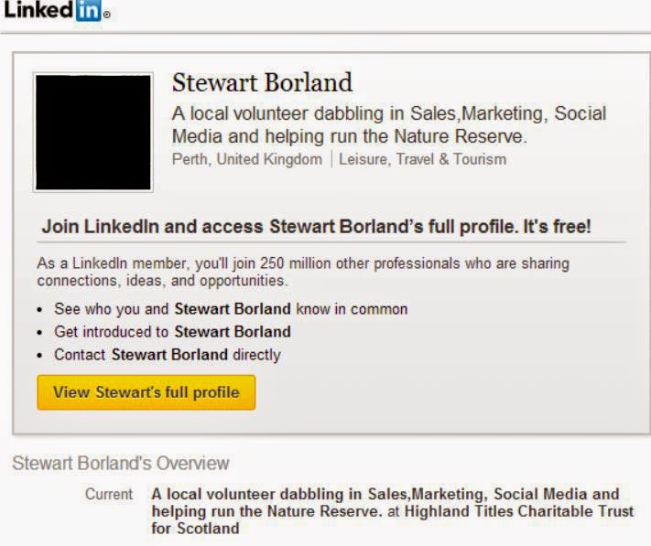This screenshot has width=651, height=546.
Task: Click the "Current" label in Overview
Action: pyautogui.click(x=109, y=494)
